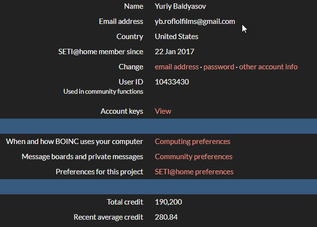This screenshot has height=227, width=317.
Task: Click the Total credit value 190,200
Action: (x=169, y=202)
